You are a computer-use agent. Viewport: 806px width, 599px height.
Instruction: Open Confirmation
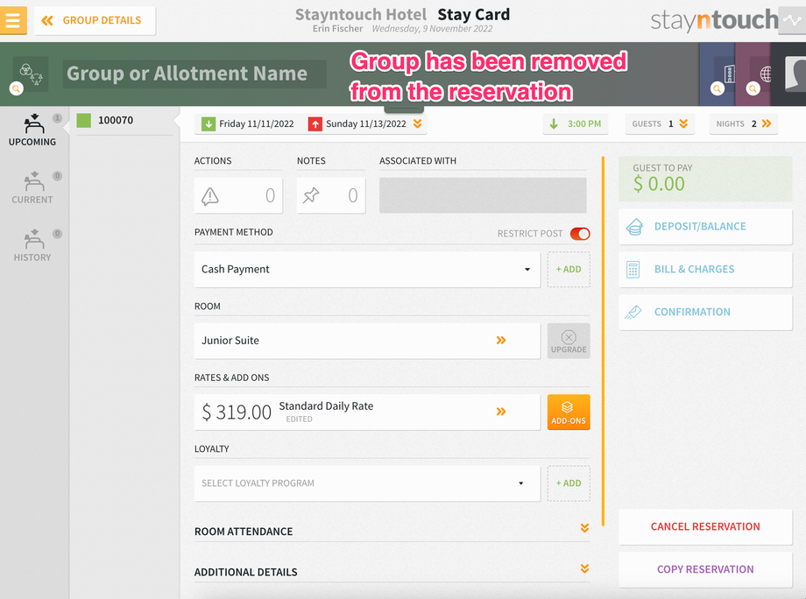[705, 312]
